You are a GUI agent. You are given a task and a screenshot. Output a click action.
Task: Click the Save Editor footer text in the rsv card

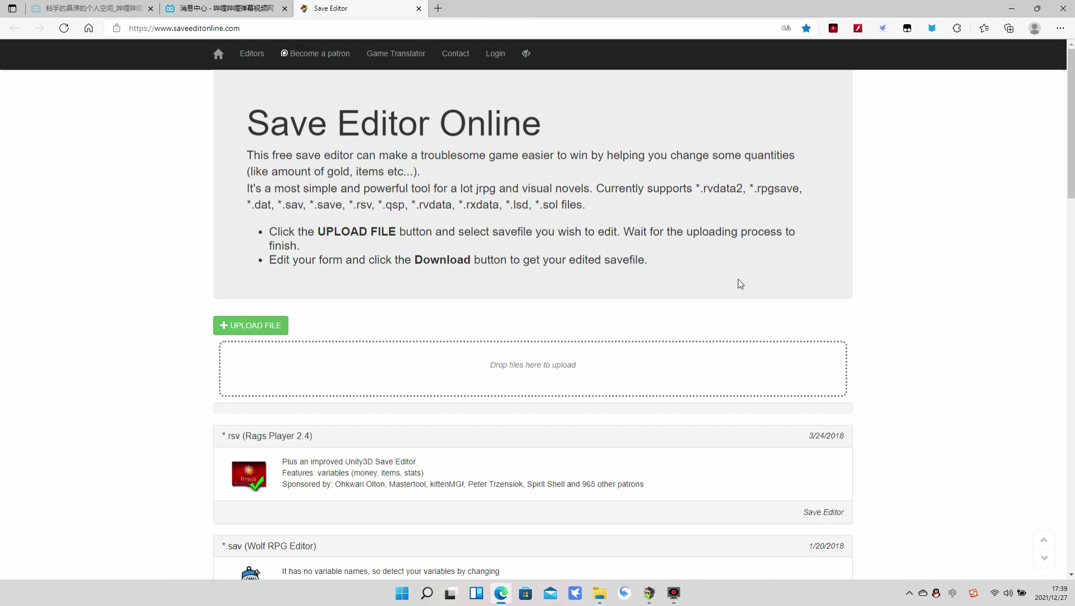tap(824, 512)
